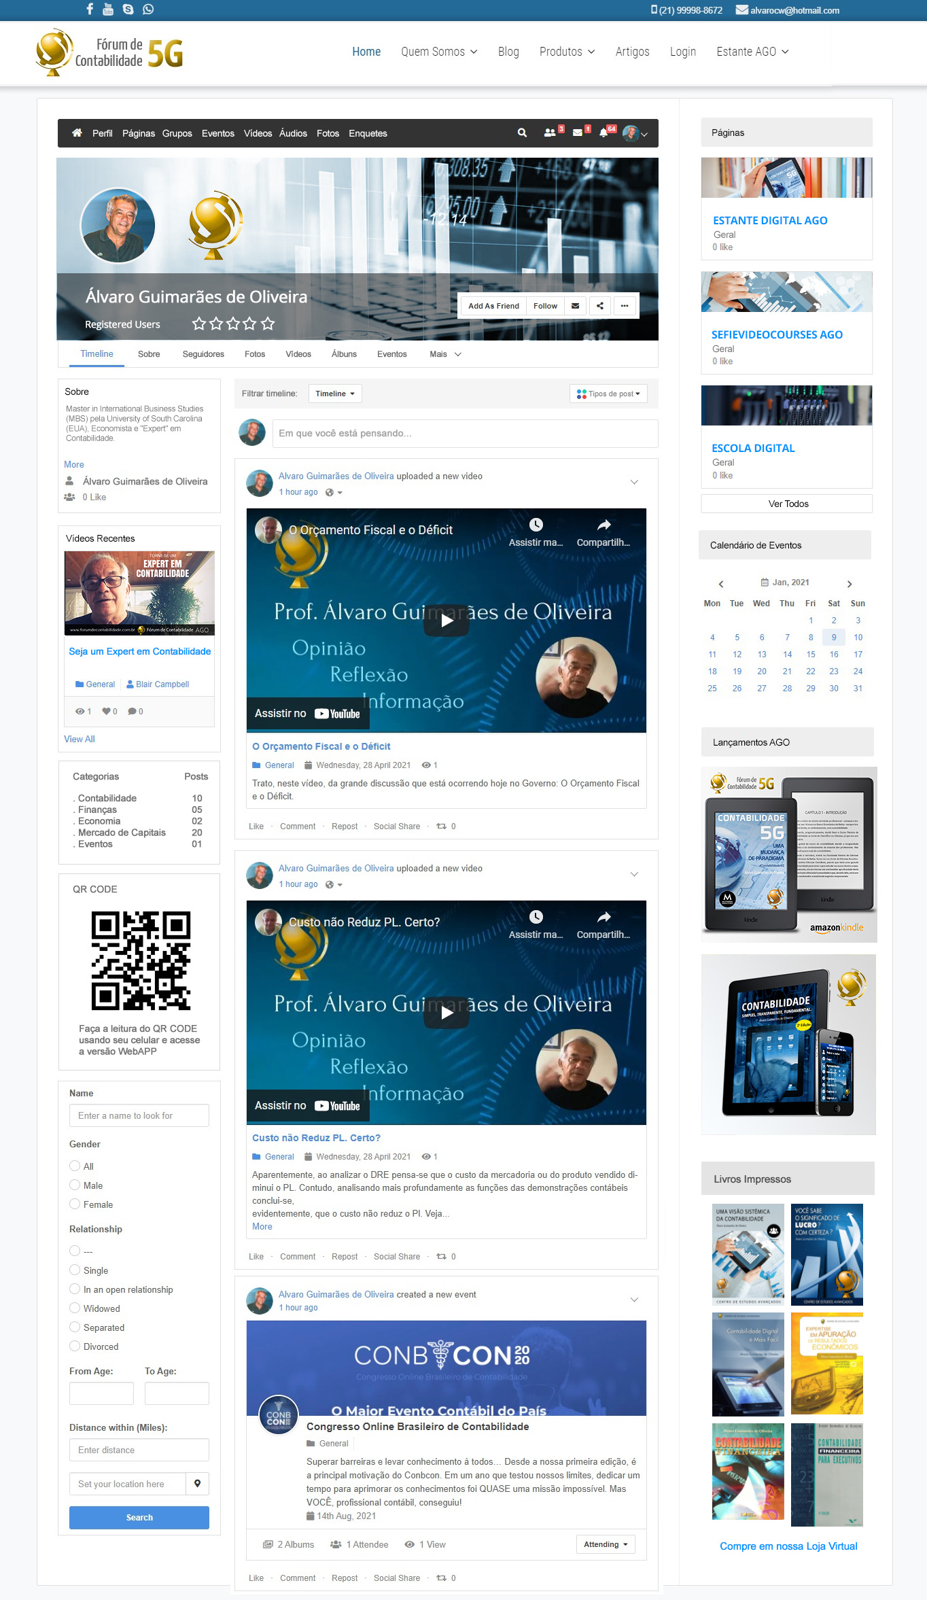Open search with the magnifier icon
This screenshot has height=1600, width=927.
point(522,133)
